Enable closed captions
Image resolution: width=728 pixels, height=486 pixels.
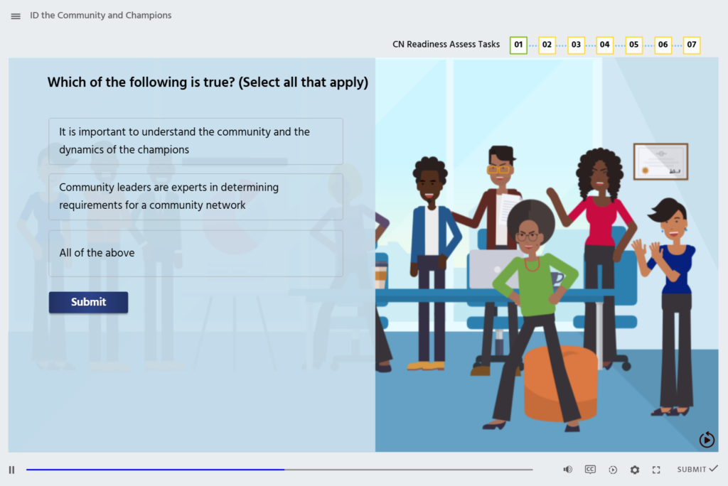tap(590, 469)
